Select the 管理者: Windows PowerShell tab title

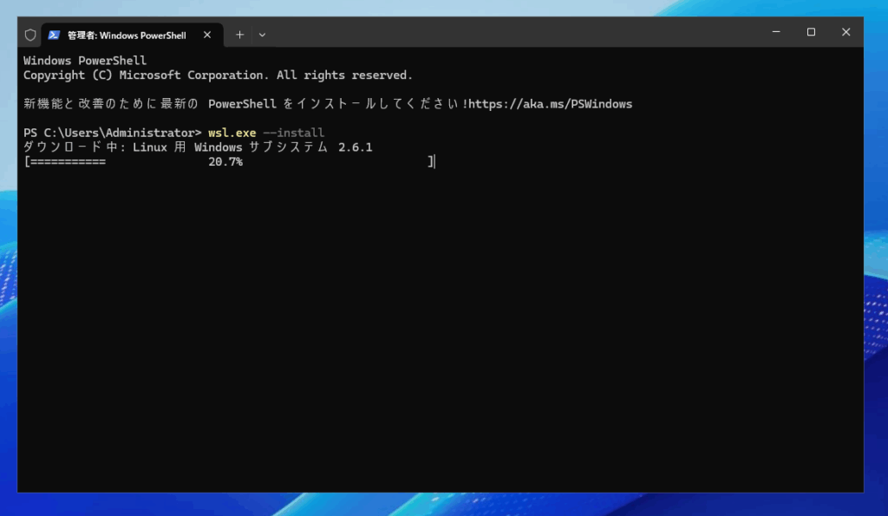[128, 35]
